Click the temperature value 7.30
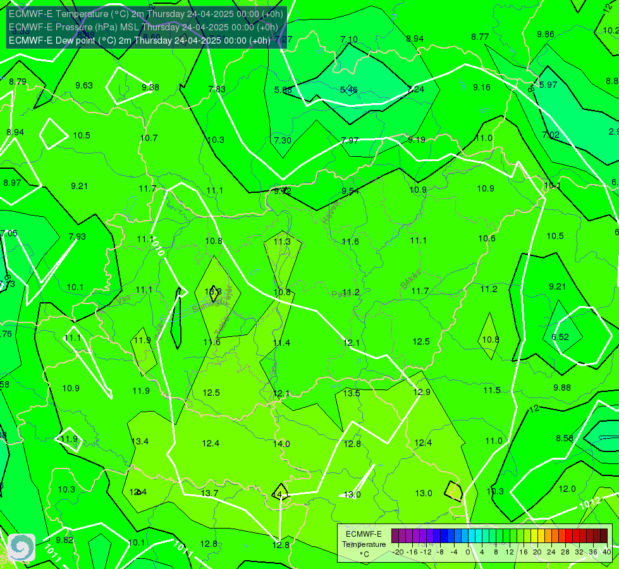Image resolution: width=619 pixels, height=569 pixels. (x=283, y=140)
